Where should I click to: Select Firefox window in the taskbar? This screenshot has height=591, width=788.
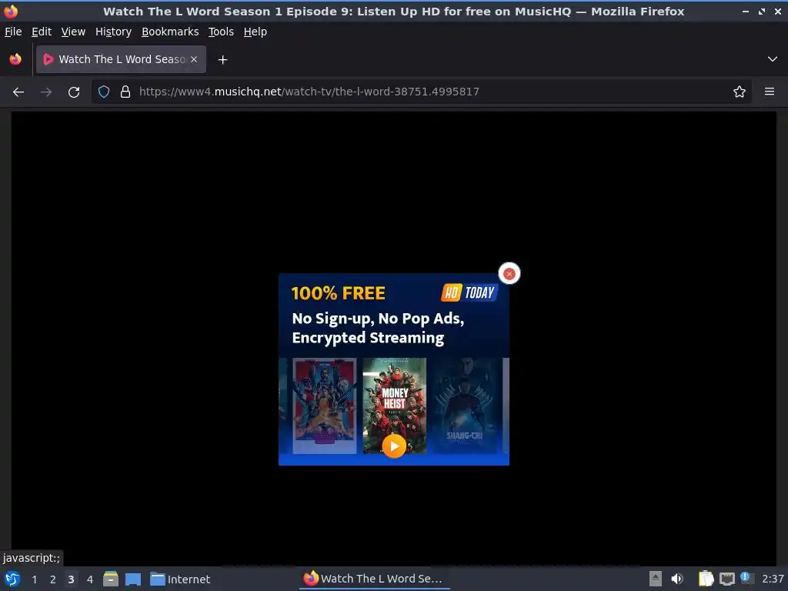[x=375, y=579]
